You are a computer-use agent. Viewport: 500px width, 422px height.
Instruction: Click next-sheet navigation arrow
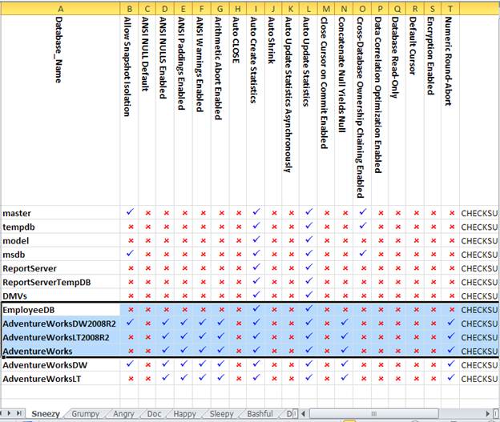[9, 413]
